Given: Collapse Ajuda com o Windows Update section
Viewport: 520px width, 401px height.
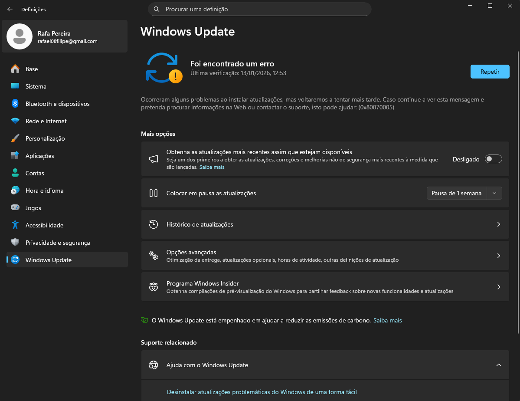Looking at the screenshot, I should 498,365.
